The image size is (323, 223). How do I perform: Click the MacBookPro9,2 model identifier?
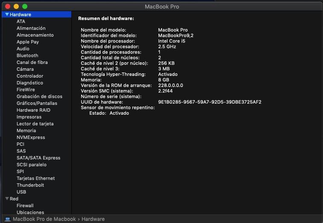(176, 35)
